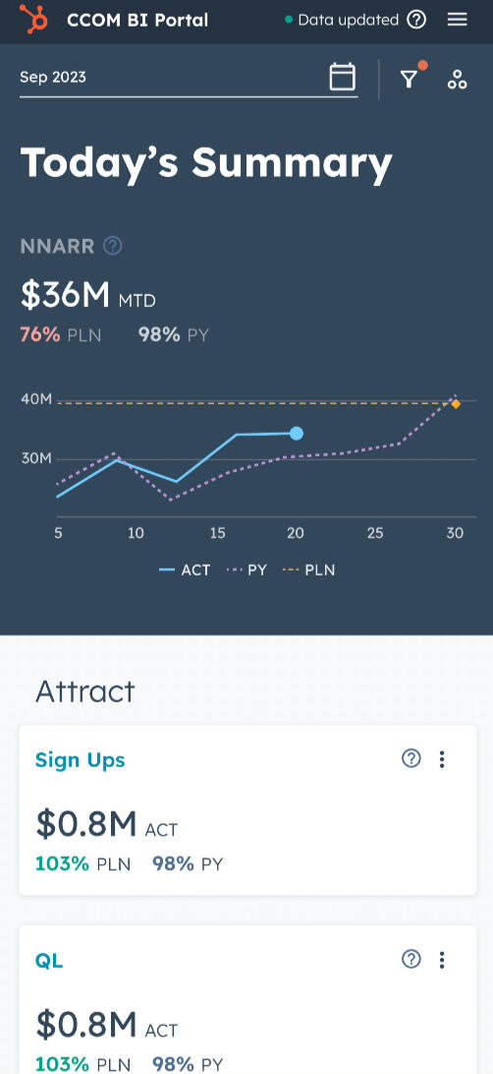Open QL help tooltip icon

[411, 959]
